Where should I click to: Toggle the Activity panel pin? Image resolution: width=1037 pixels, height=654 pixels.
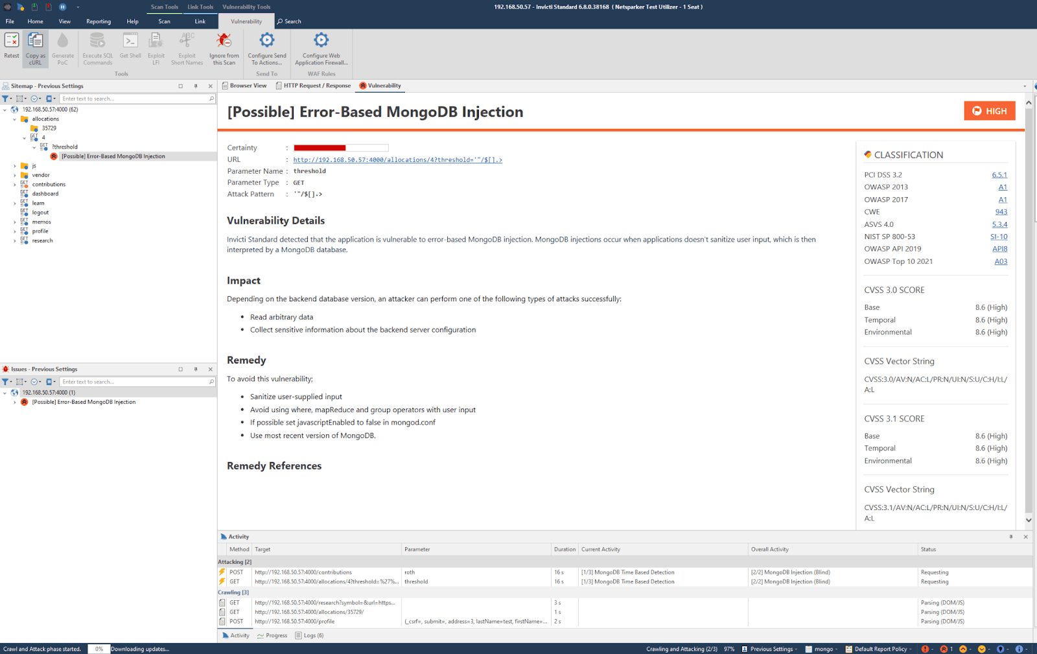(x=1010, y=536)
